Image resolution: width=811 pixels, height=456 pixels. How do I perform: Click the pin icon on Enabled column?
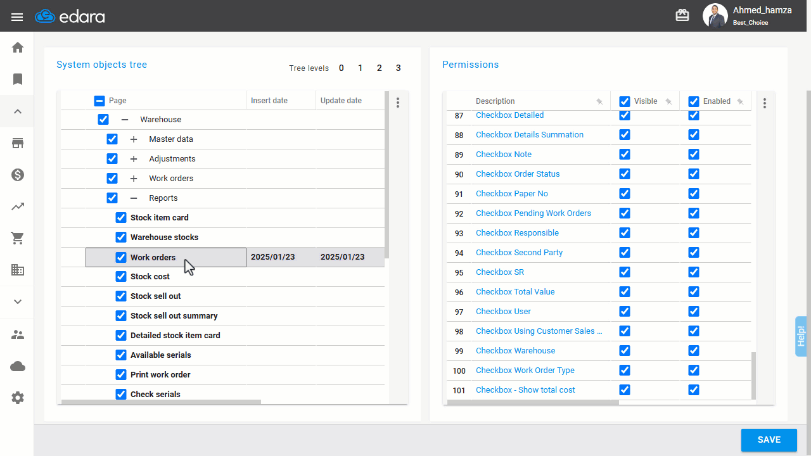point(740,101)
